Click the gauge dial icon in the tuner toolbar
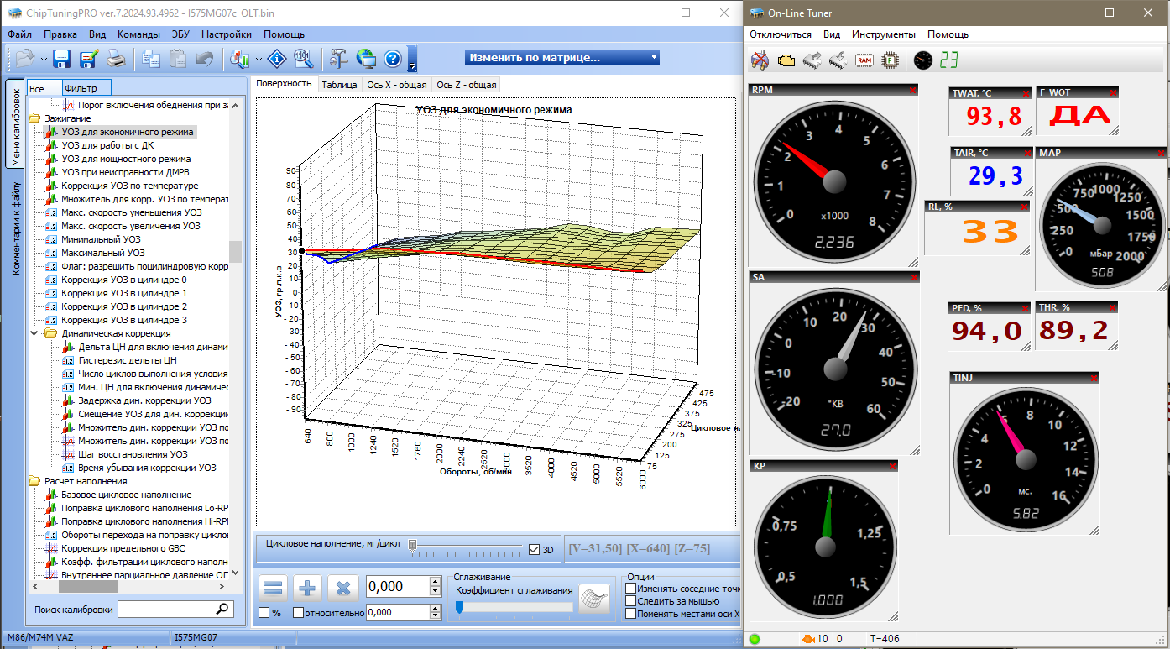This screenshot has height=649, width=1170. [922, 60]
